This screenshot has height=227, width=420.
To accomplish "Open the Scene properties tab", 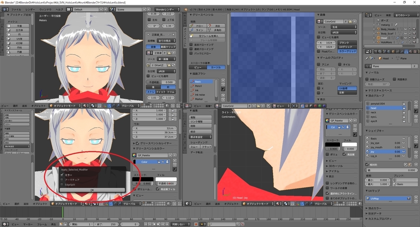I will [x=384, y=51].
